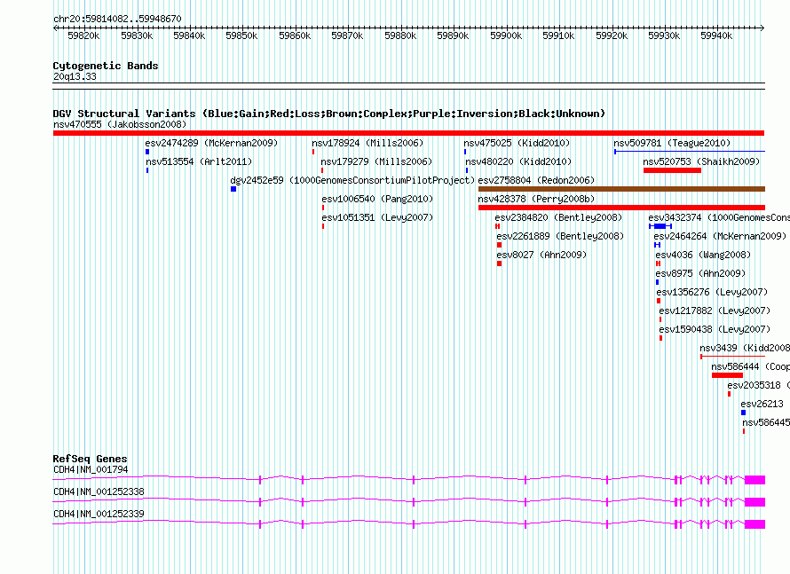Click nsv480220 (Kidd2010) variant label
Screen dimensions: 790x574
point(518,161)
